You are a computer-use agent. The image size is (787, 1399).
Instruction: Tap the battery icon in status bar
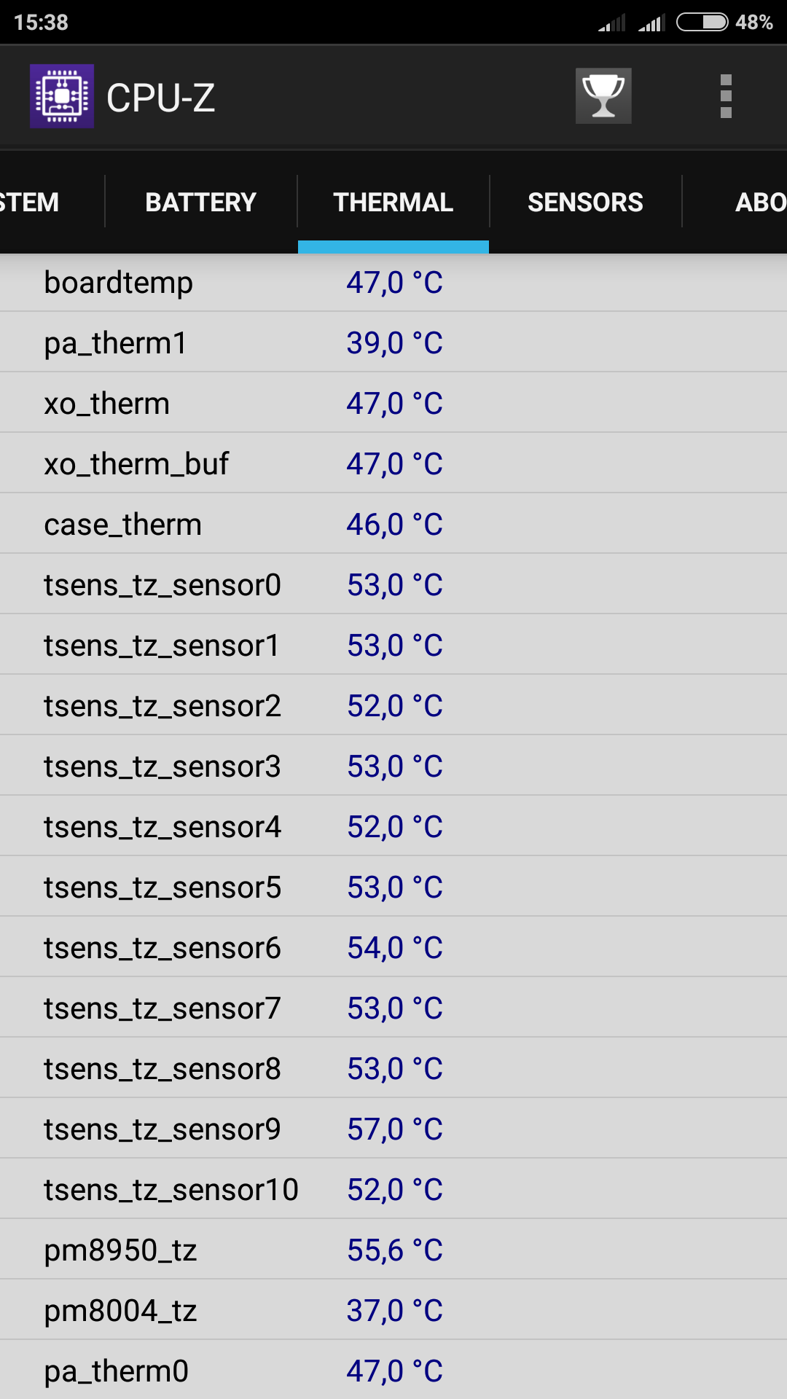click(x=702, y=23)
